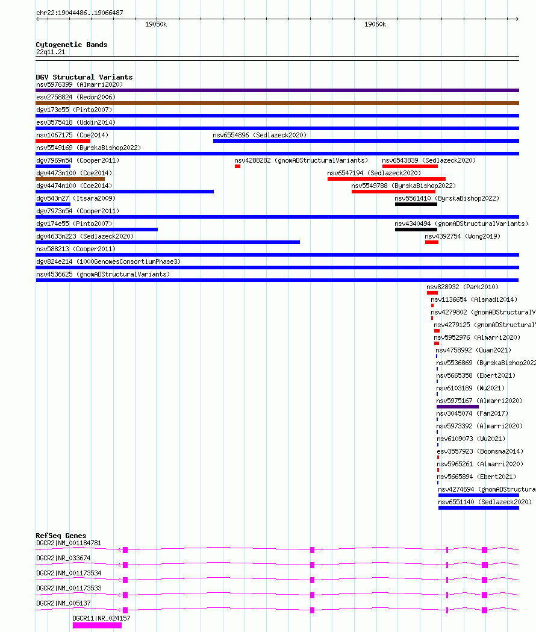Click DGCR2|NM_001173533 gene label
536x632 pixels.
(x=69, y=589)
